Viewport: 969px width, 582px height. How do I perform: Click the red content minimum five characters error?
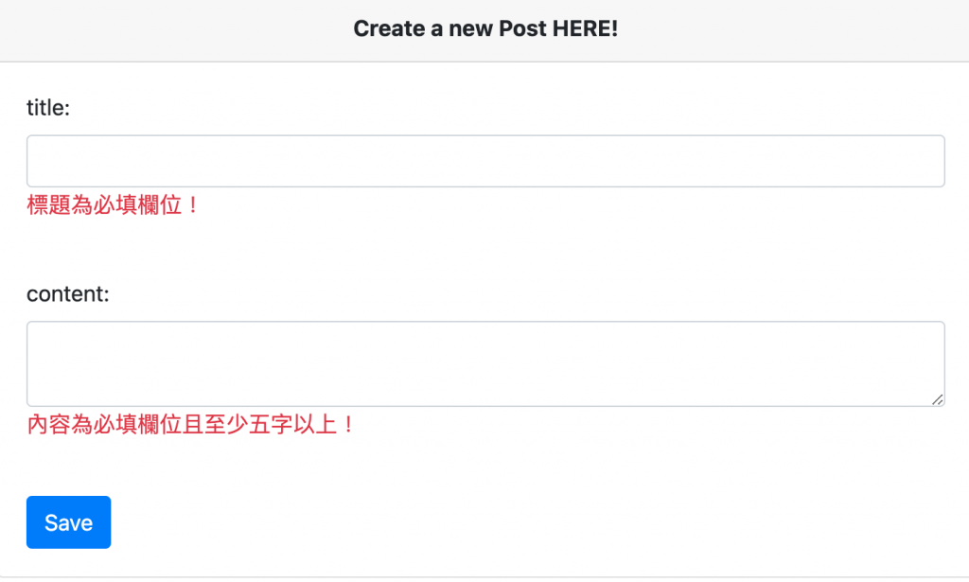[191, 425]
